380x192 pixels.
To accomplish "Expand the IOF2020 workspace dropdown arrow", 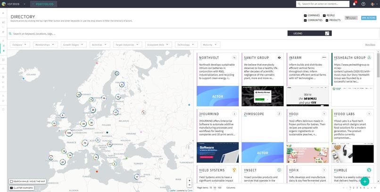I will pos(25,4).
